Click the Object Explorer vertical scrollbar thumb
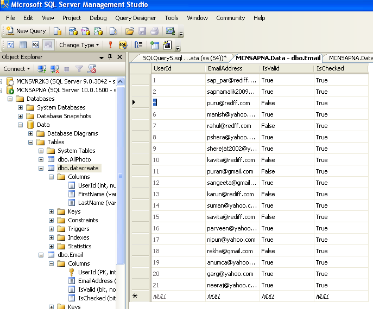The image size is (373, 309). coord(120,175)
